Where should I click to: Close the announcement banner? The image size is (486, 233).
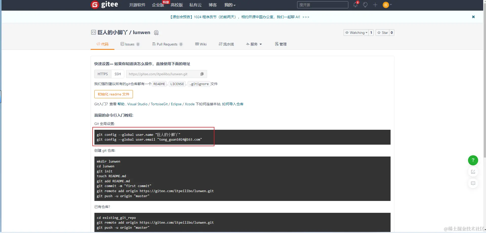(473, 17)
